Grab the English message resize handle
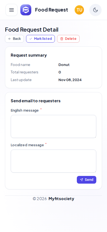Image resolution: width=107 pixels, height=232 pixels. tap(95, 137)
